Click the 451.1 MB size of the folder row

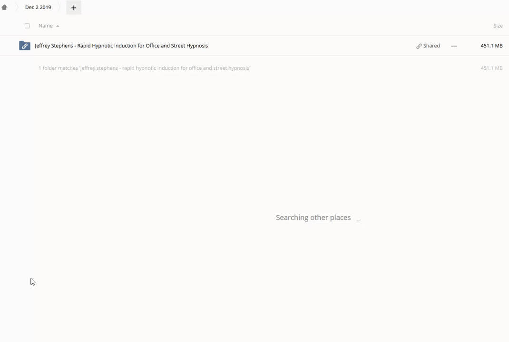tap(491, 46)
